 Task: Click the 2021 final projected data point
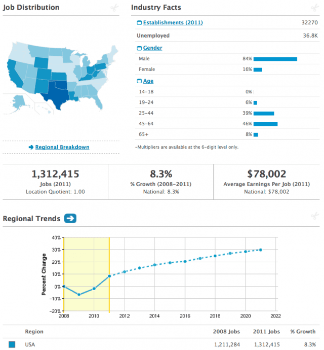(261, 250)
